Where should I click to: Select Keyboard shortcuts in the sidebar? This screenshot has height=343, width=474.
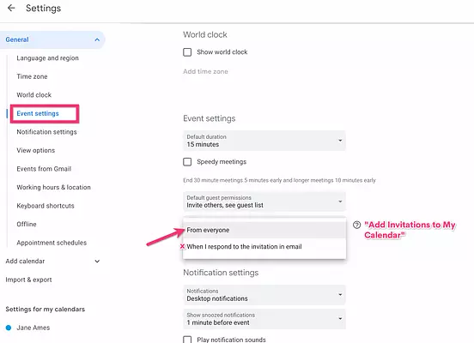[x=46, y=206]
